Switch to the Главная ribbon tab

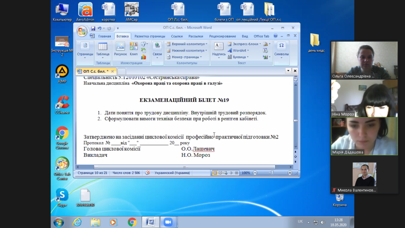tap(104, 36)
